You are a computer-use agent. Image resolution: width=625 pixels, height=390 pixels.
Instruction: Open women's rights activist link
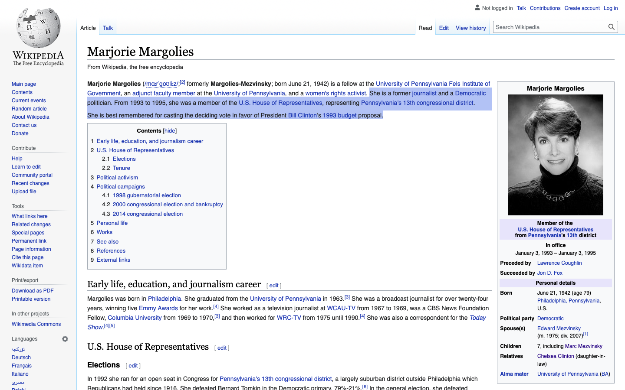click(x=336, y=93)
